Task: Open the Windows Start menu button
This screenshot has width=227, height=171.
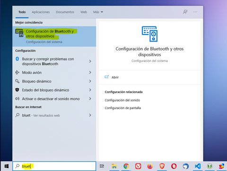Action: (6, 166)
